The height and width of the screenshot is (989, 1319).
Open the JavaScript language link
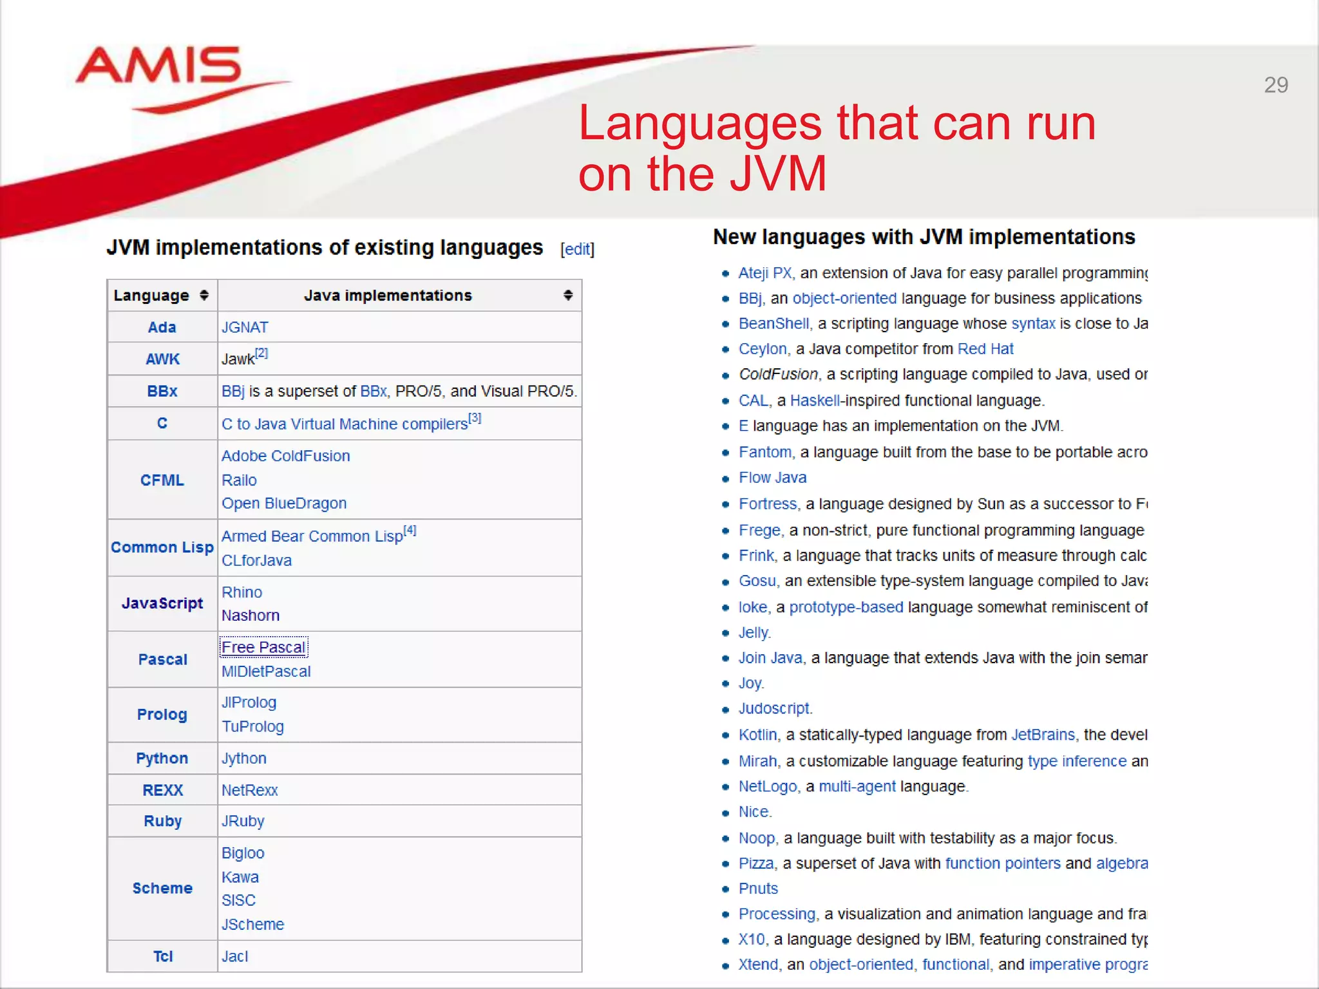[162, 603]
